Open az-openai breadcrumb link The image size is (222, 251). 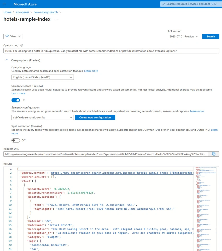[x=22, y=12]
